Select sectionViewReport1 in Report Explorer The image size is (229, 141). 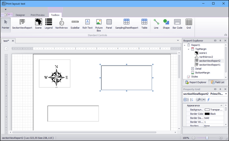tap(210, 65)
